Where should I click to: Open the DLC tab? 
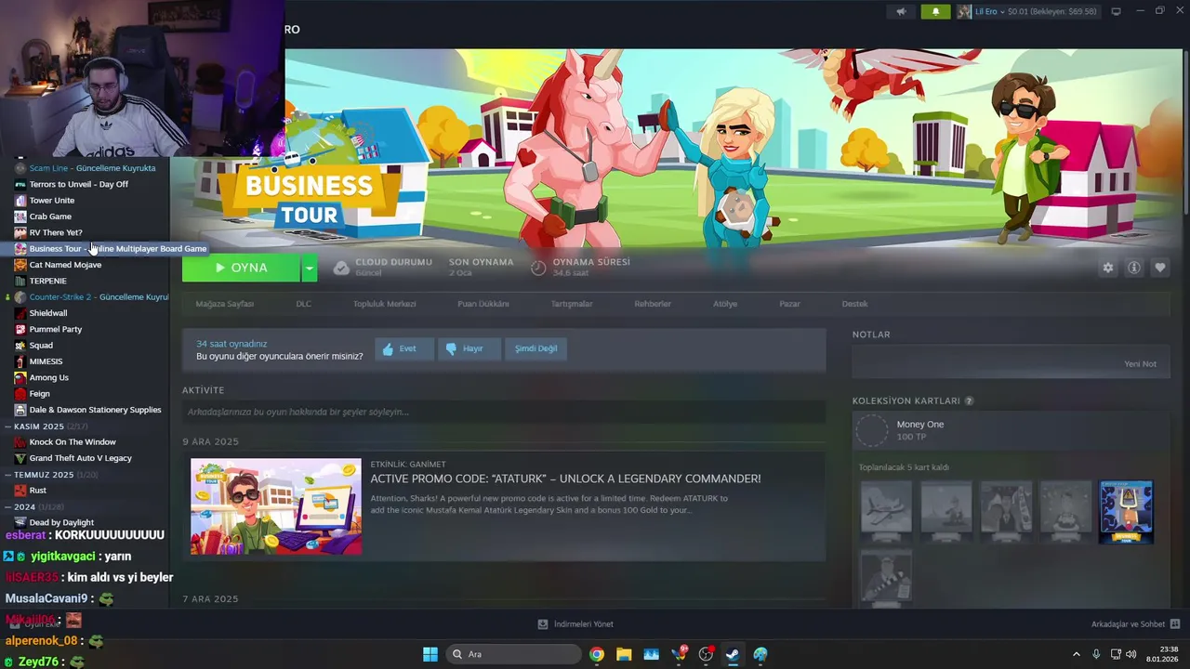pyautogui.click(x=303, y=304)
